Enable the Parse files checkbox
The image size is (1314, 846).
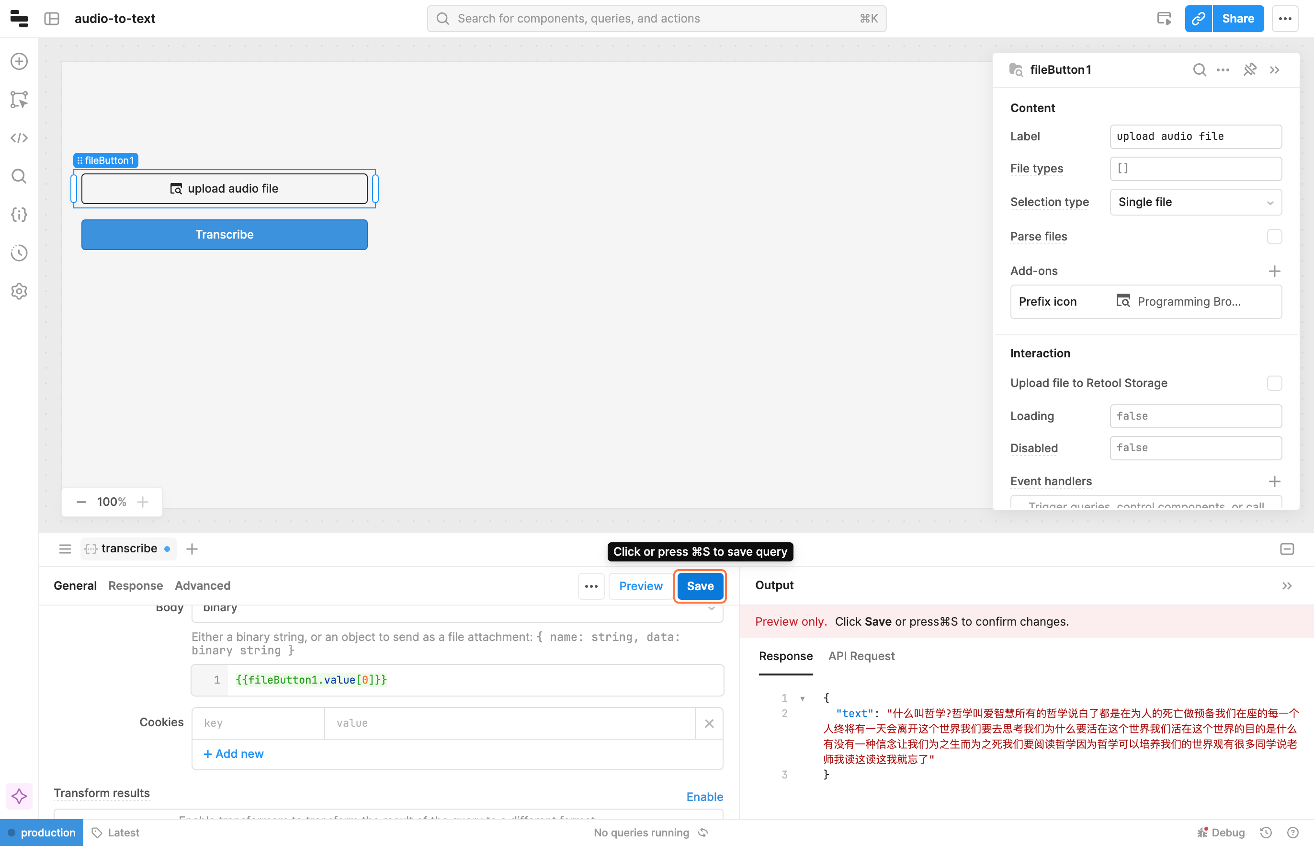click(1274, 237)
